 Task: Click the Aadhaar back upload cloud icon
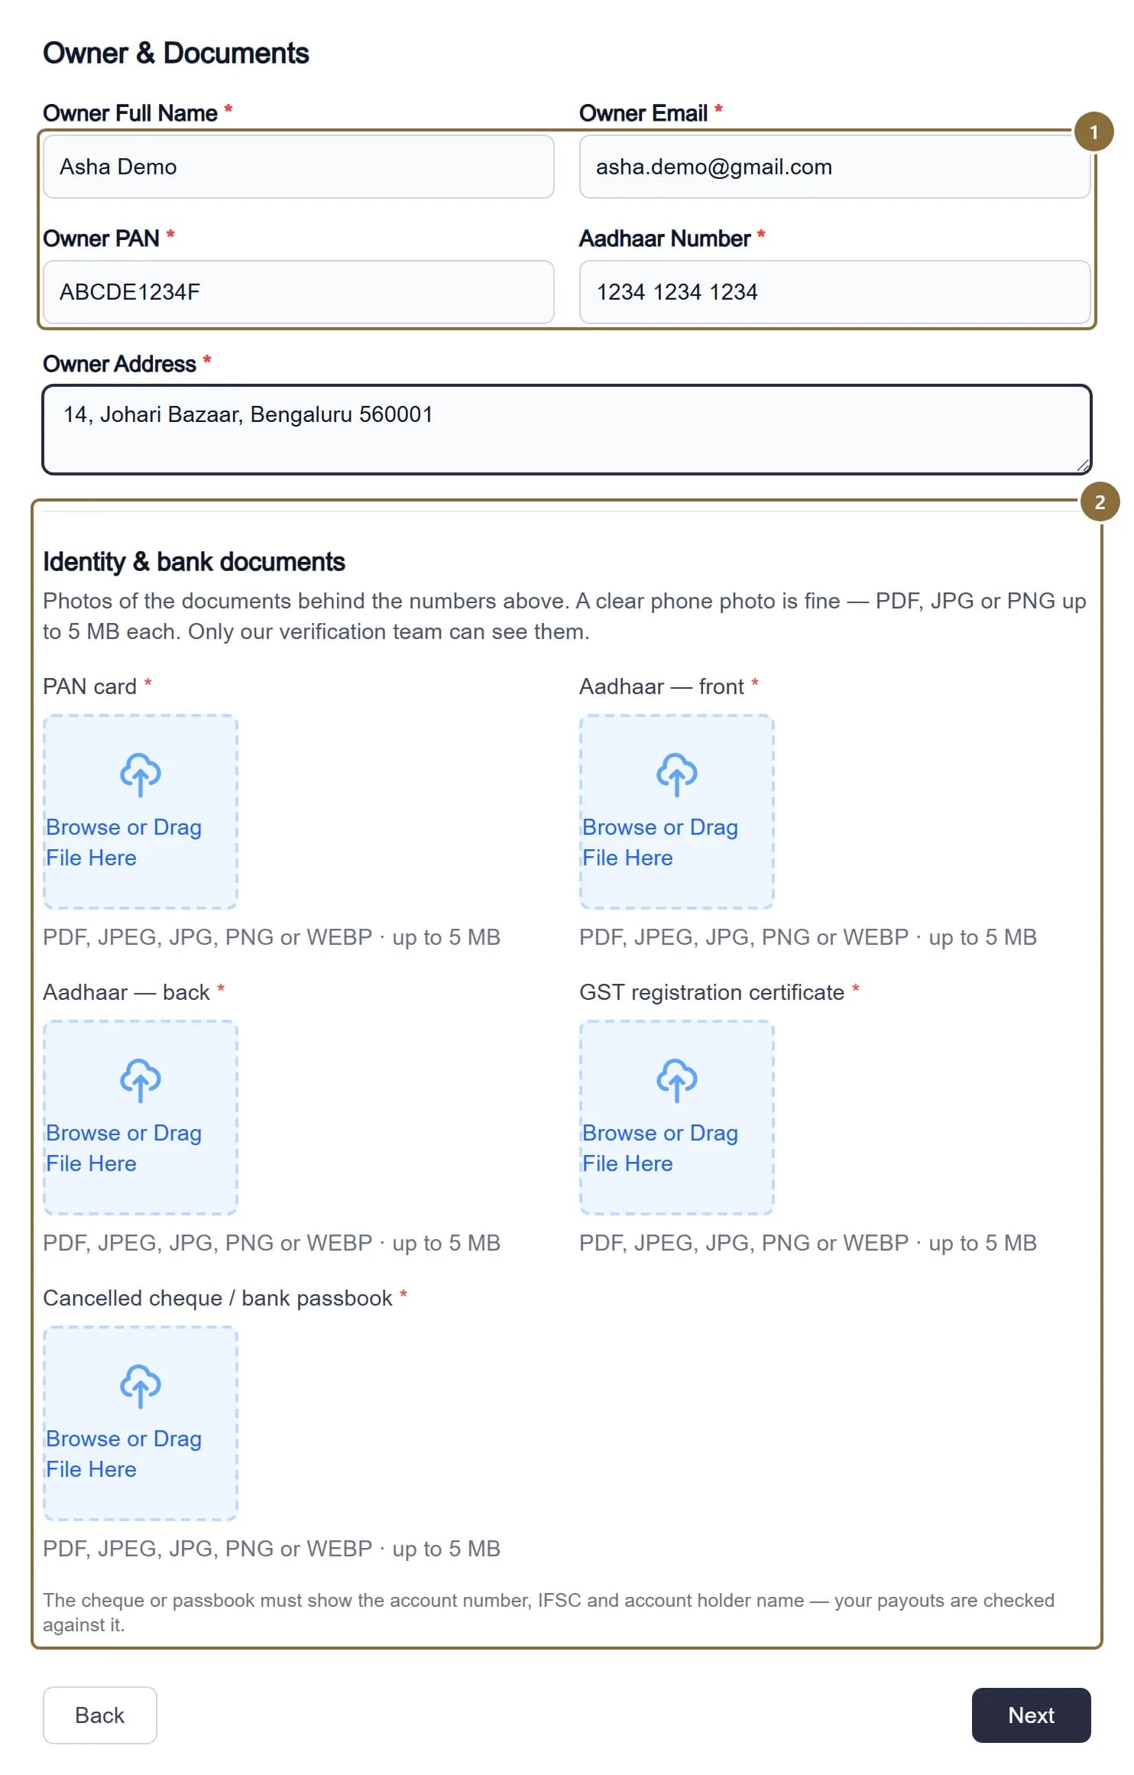tap(141, 1080)
